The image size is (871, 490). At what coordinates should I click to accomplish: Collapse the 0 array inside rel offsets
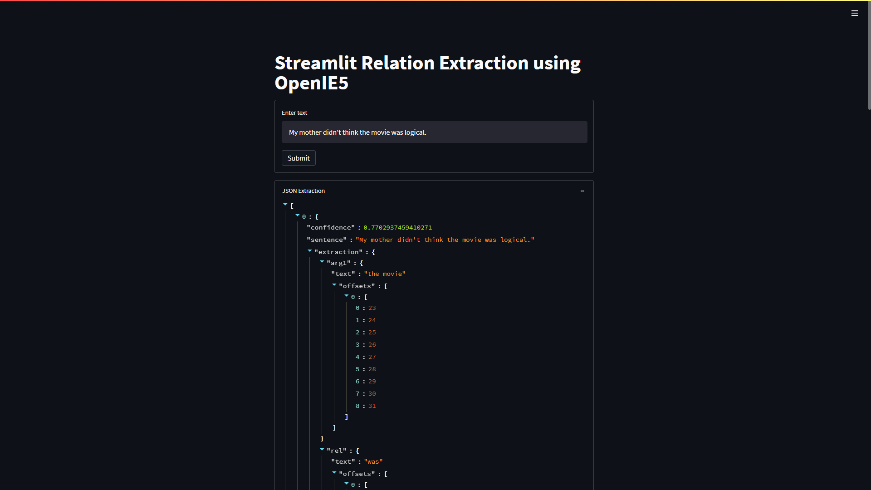(347, 483)
